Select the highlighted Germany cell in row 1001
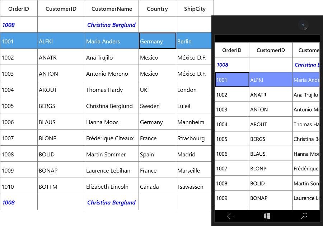This screenshot has height=226, width=323. (x=158, y=41)
